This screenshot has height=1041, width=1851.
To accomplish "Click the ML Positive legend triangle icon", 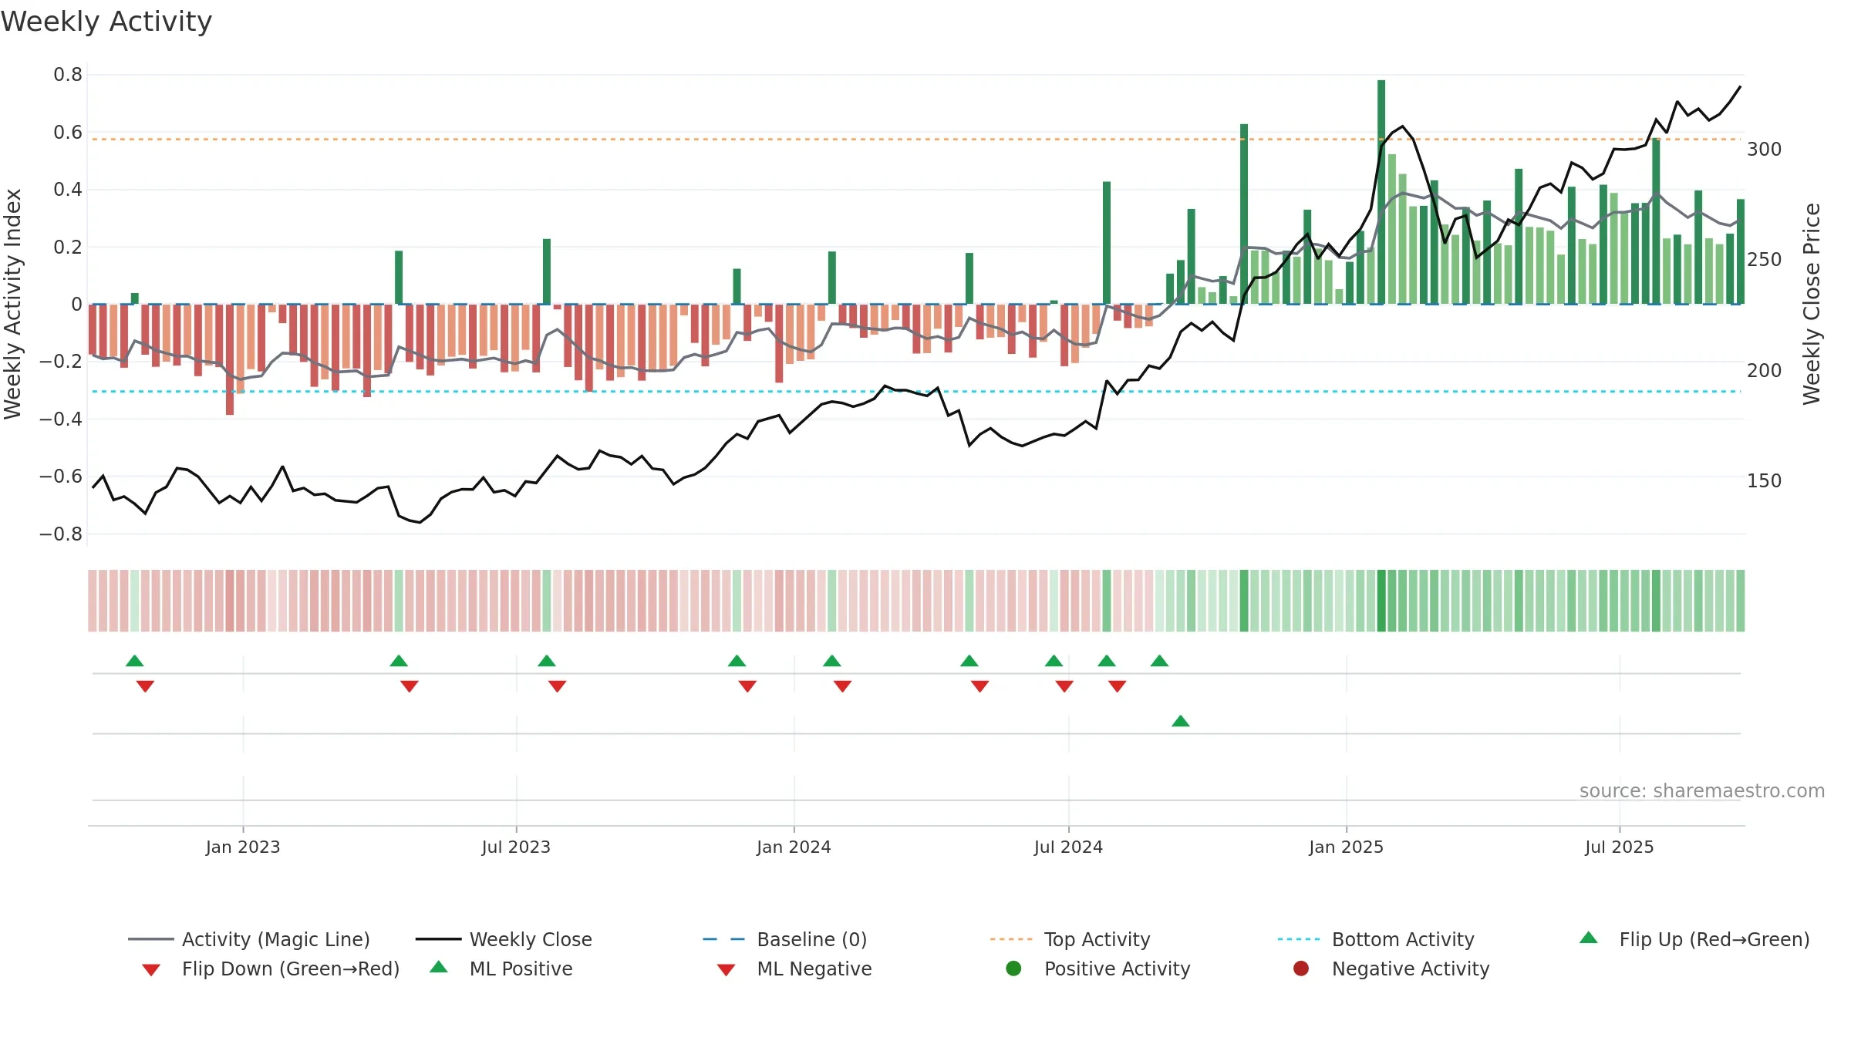I will 439,967.
